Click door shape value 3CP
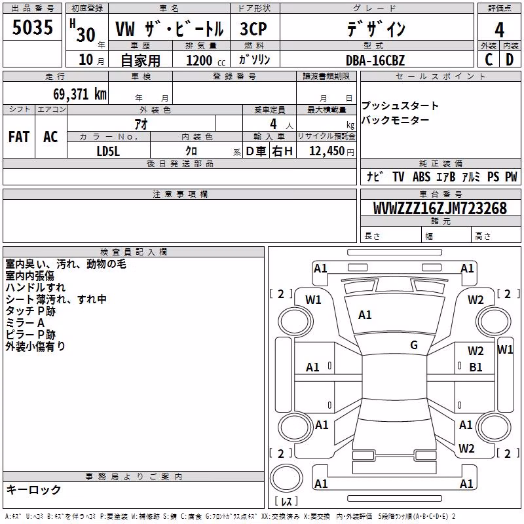Screen dimensions: 524x524 (253, 29)
